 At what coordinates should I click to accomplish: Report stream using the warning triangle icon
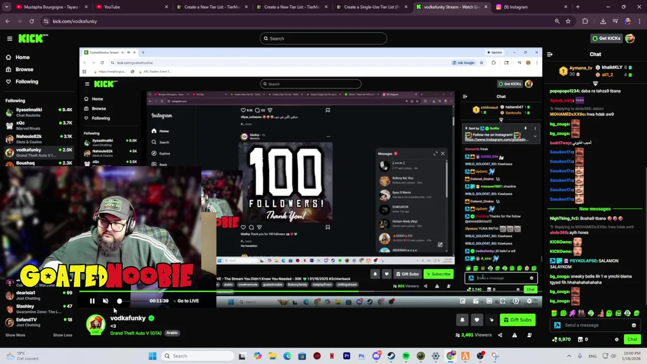tap(515, 335)
